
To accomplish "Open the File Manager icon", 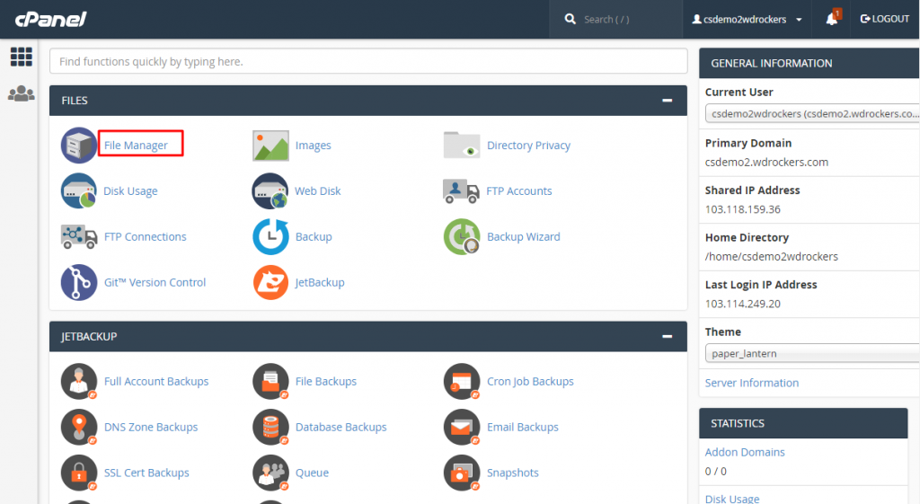I will pyautogui.click(x=79, y=145).
